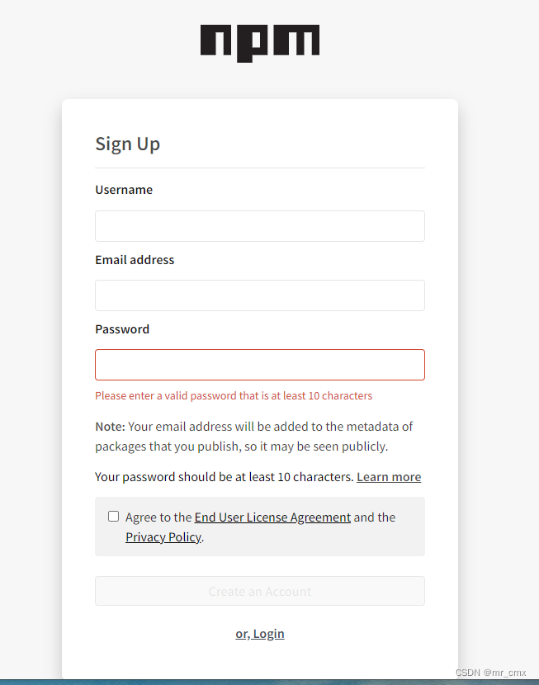The height and width of the screenshot is (685, 539).
Task: Click the Email address label
Action: pyautogui.click(x=135, y=260)
